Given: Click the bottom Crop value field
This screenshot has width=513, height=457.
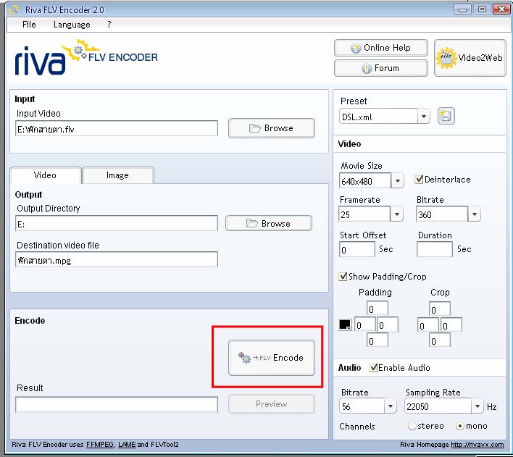Looking at the screenshot, I should (x=439, y=340).
